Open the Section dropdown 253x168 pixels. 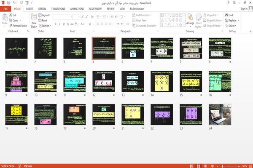(x=45, y=26)
